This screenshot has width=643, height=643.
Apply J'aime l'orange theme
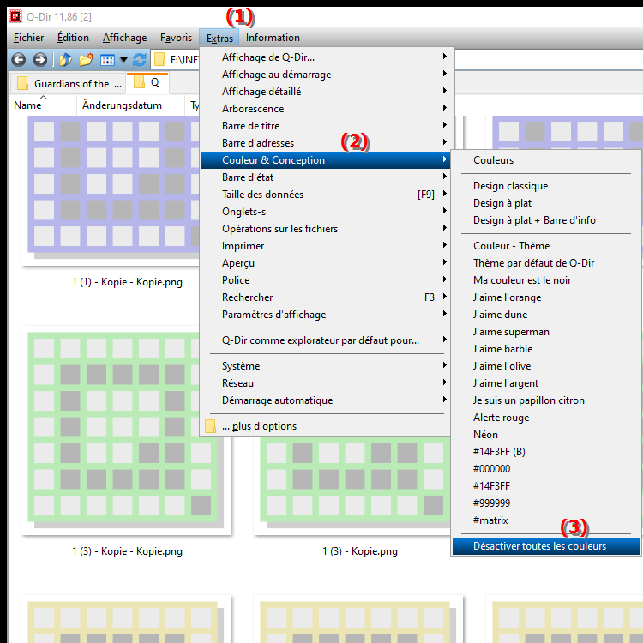pyautogui.click(x=546, y=297)
